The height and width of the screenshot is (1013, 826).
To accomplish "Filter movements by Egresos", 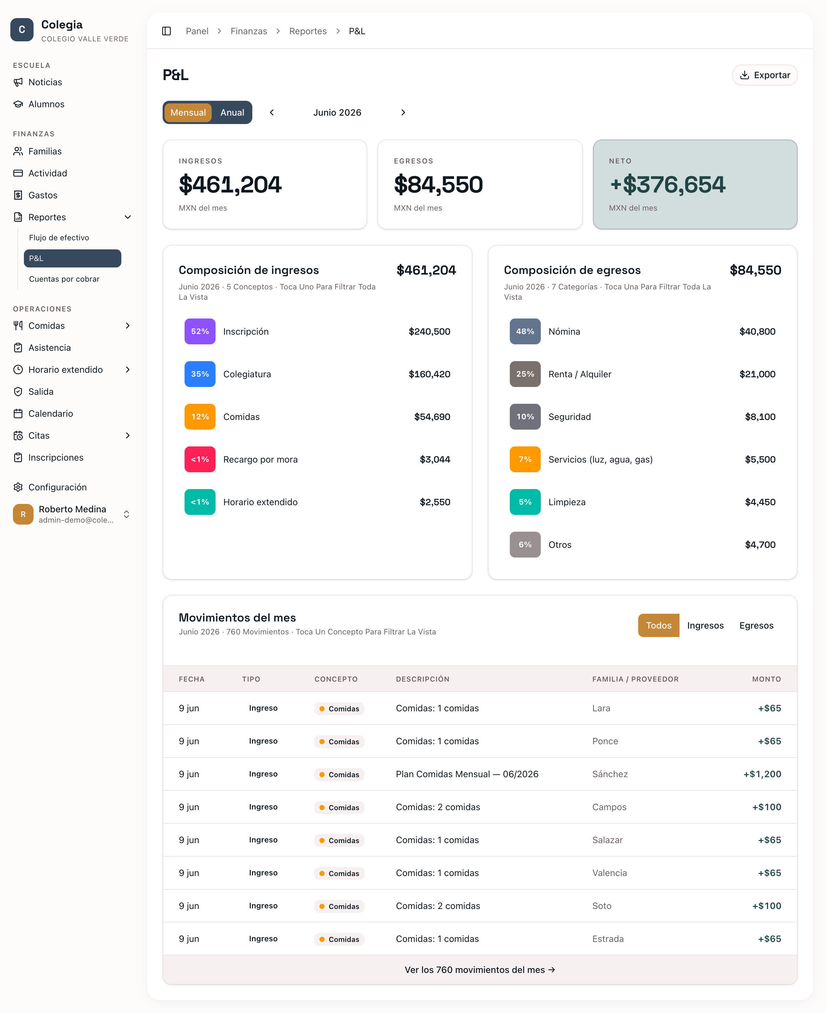I will (756, 625).
